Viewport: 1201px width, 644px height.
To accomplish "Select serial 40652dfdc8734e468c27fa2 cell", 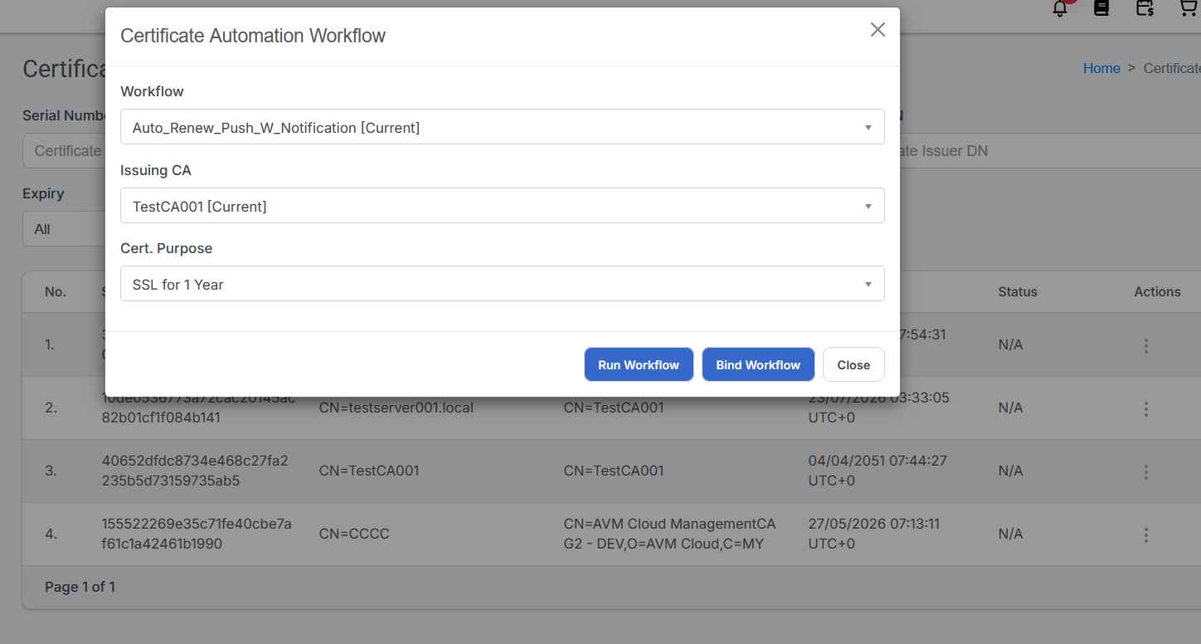I will coord(195,471).
